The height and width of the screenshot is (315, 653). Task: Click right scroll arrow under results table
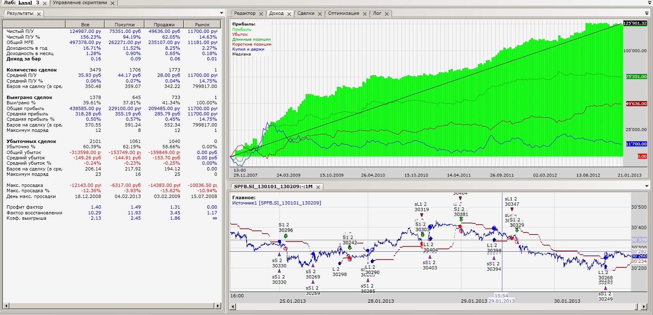pos(218,306)
